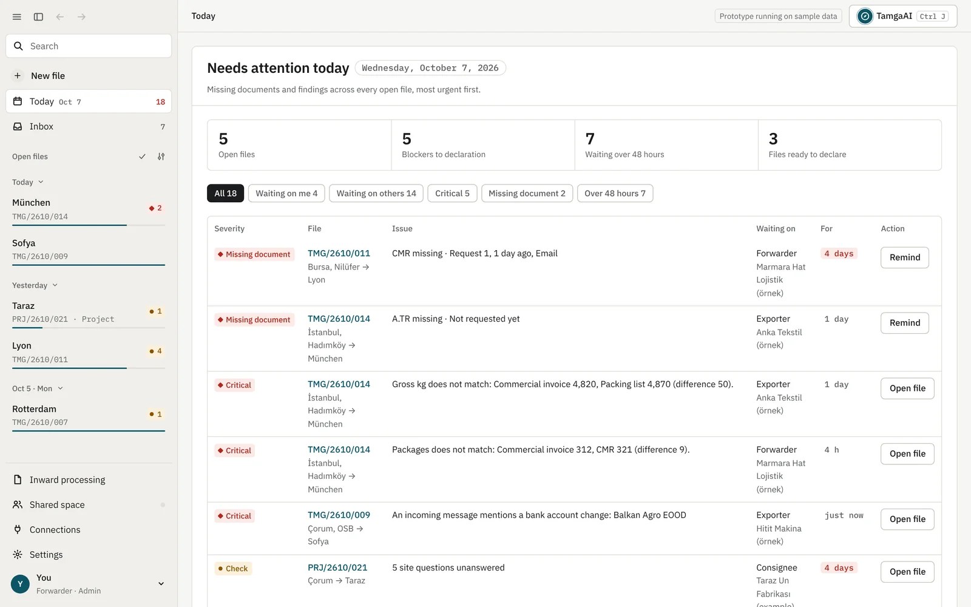This screenshot has height=607, width=971.
Task: Click Remind for the CMR missing row
Action: (x=905, y=257)
